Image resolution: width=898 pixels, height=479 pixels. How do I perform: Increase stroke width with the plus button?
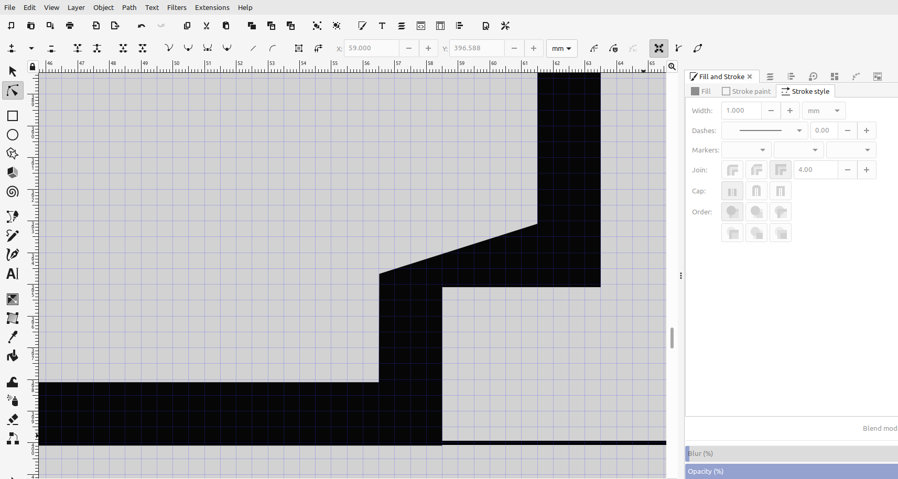[x=790, y=111]
